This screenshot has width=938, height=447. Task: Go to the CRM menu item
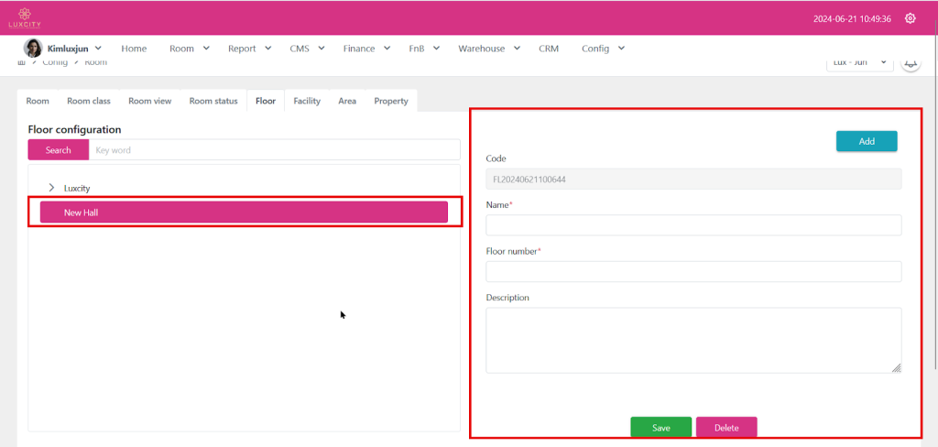click(549, 49)
